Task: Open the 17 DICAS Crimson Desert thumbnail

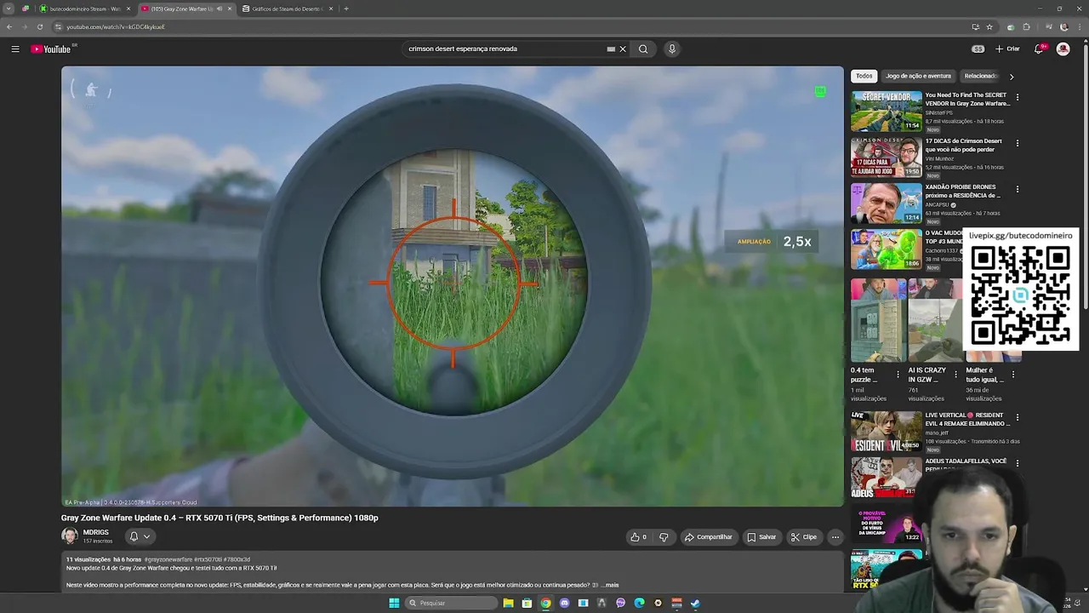Action: pyautogui.click(x=887, y=157)
